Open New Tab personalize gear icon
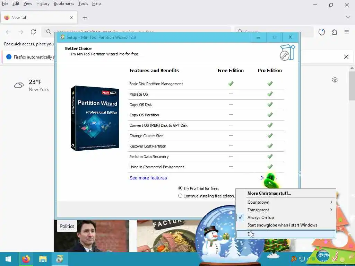This screenshot has height=266, width=355. tap(335, 80)
